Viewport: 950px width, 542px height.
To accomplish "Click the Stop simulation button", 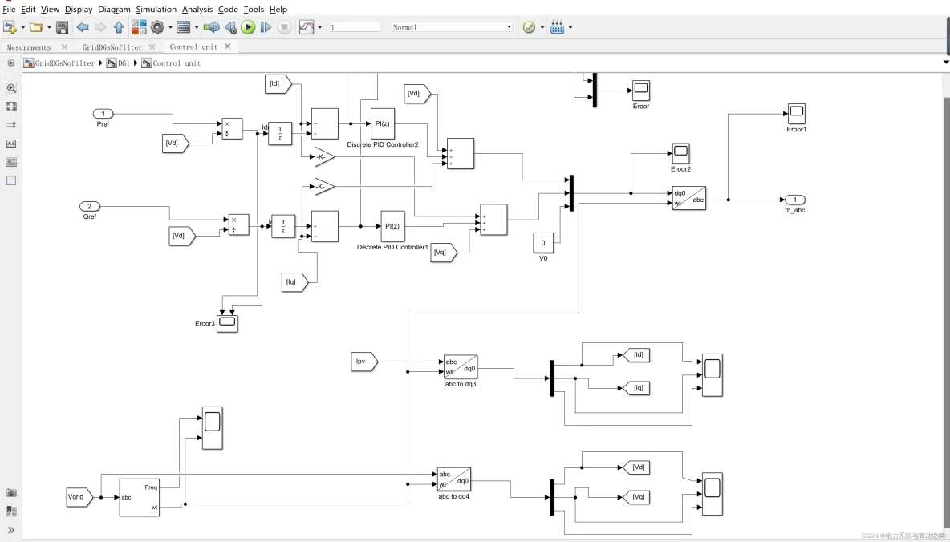I will [284, 27].
